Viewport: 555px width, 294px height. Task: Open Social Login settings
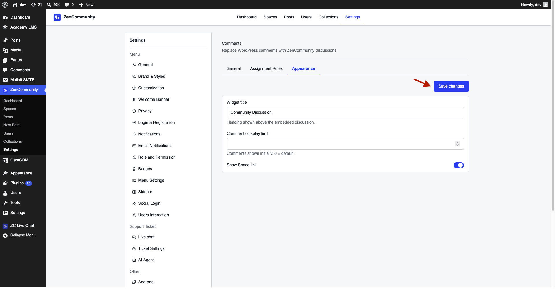click(149, 204)
